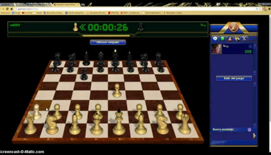Screen dimensions: 271x155
Task: Click the opponent rating 306
Action: tap(248, 52)
